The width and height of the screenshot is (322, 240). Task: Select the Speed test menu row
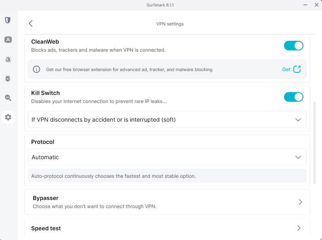[162, 228]
